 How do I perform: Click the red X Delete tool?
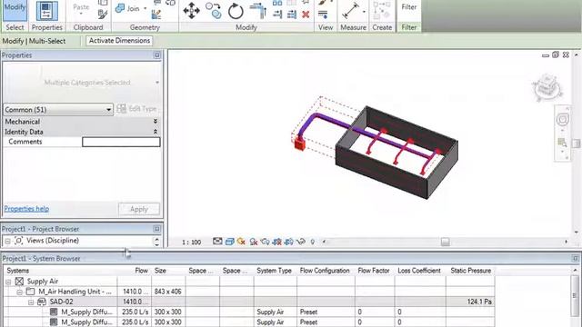point(306,15)
